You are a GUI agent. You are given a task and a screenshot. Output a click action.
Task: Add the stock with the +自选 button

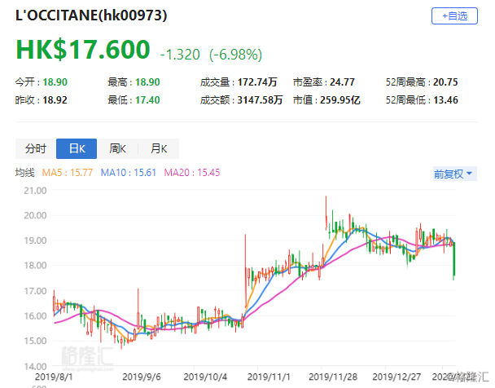point(454,15)
